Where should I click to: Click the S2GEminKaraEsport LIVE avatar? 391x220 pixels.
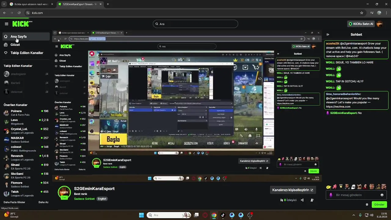(64, 193)
